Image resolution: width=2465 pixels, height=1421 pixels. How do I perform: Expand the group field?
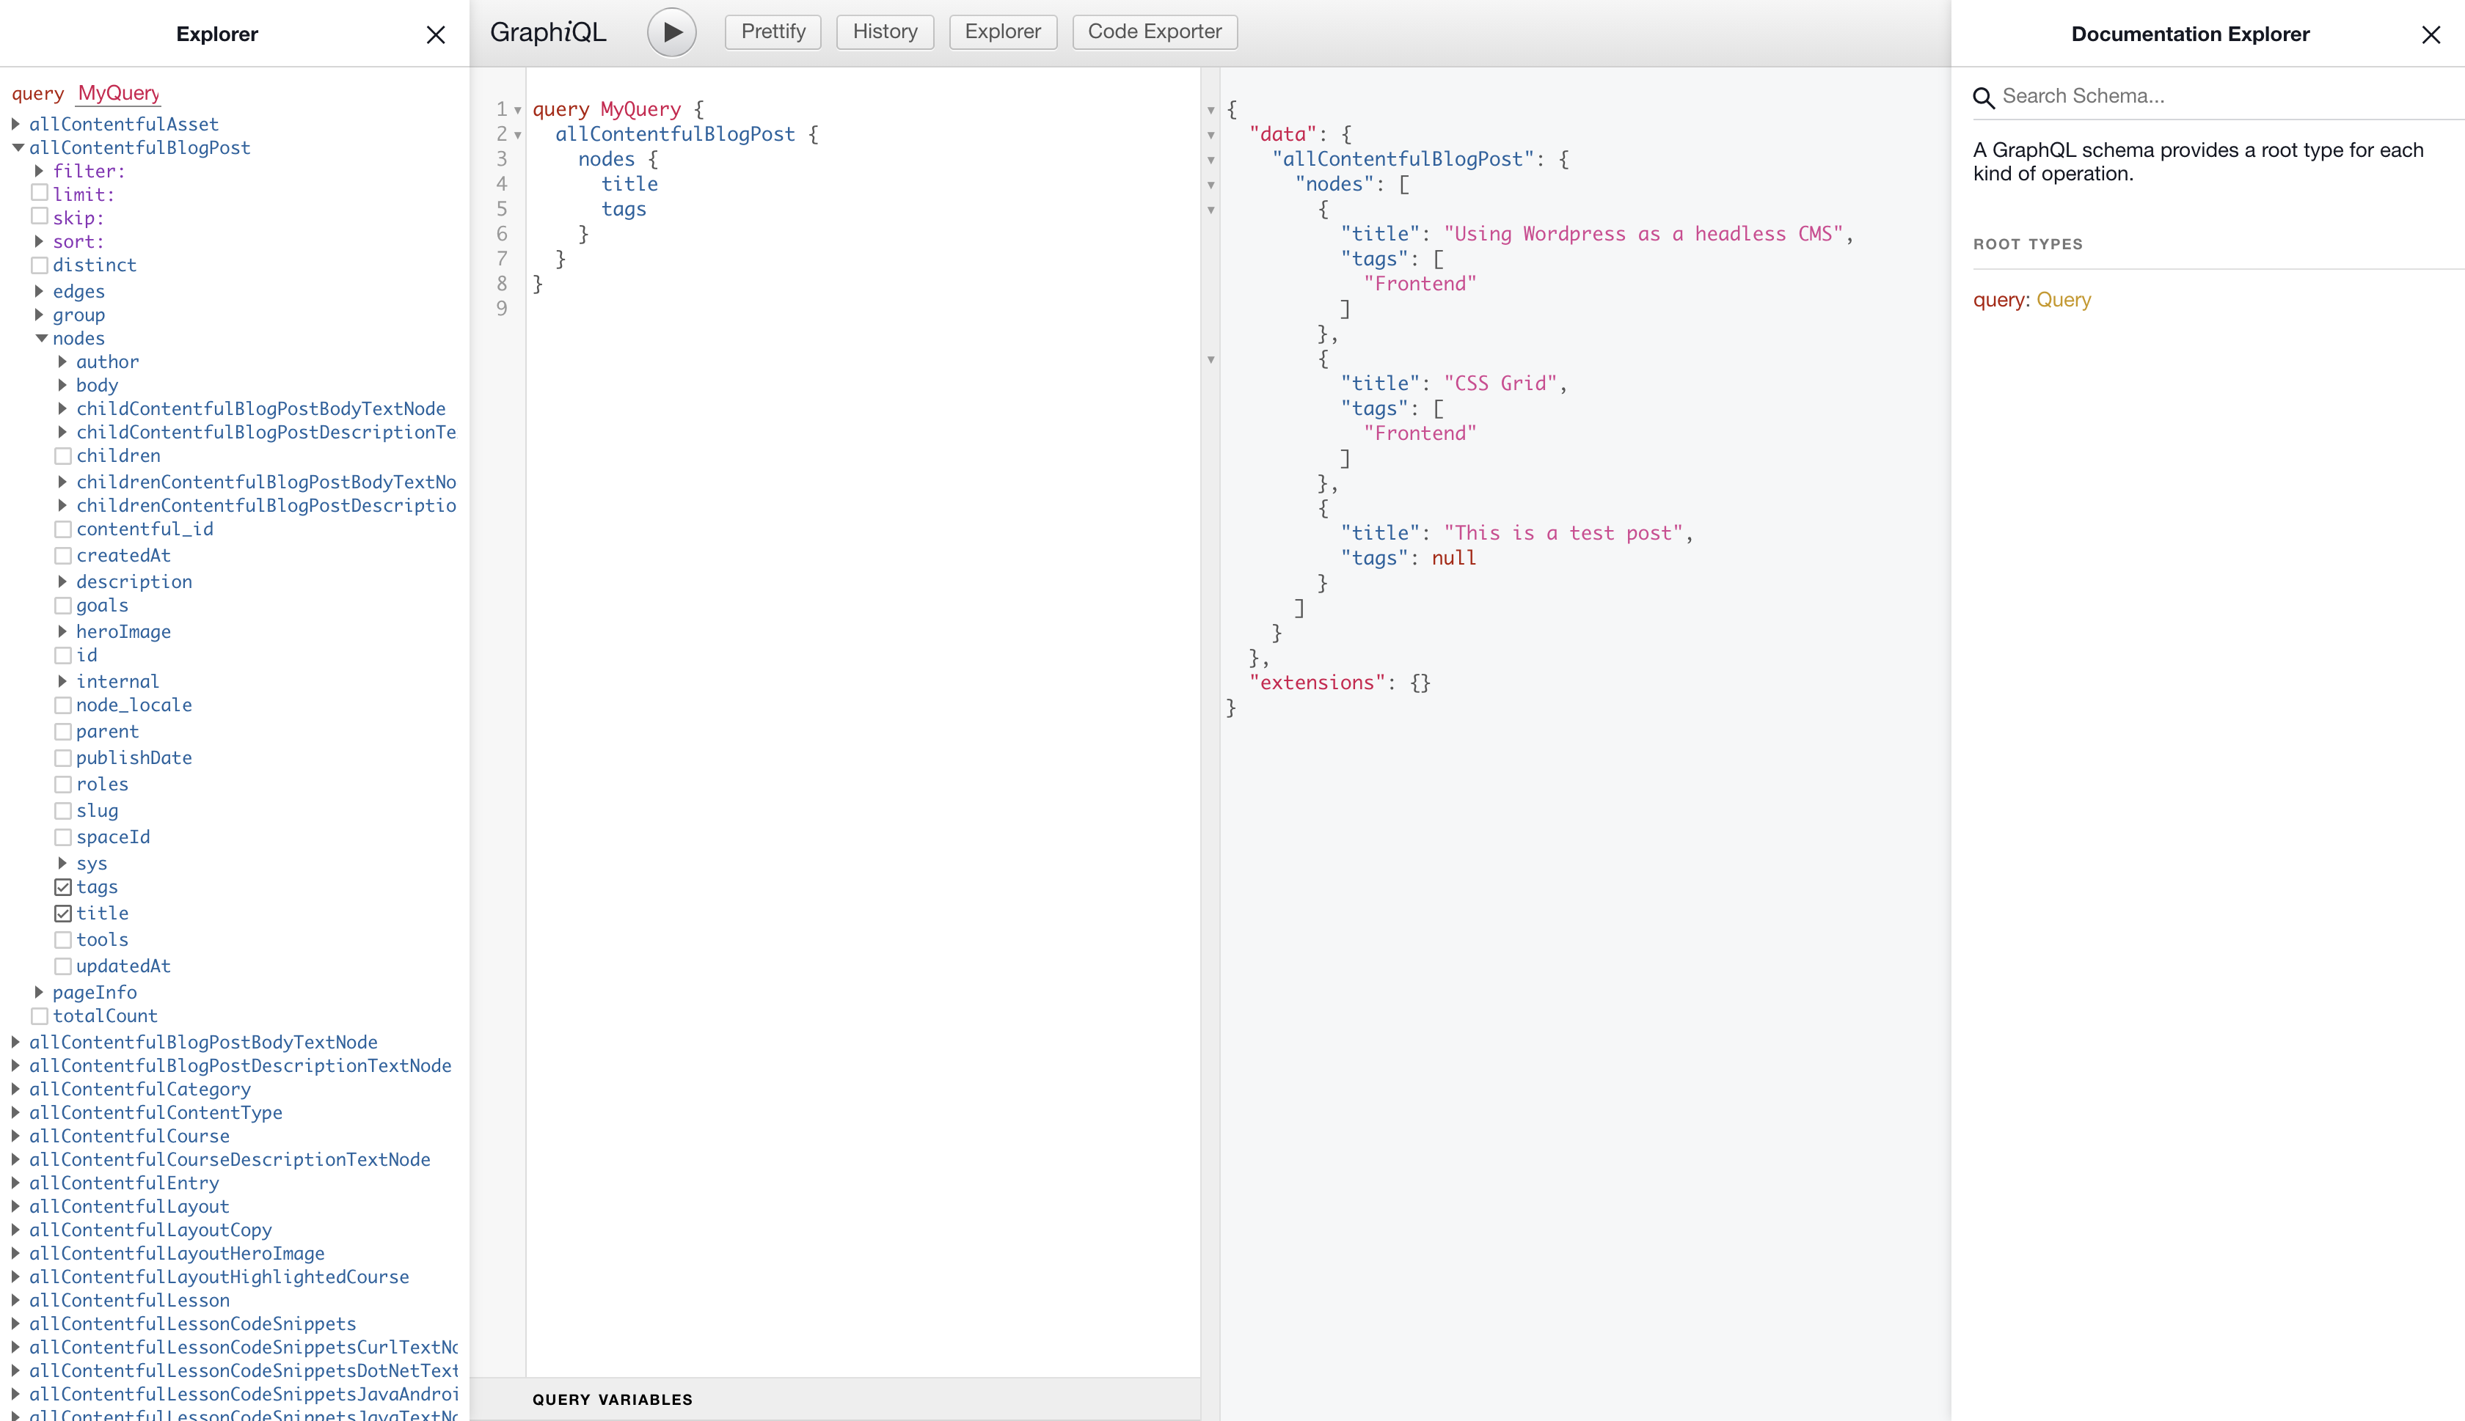pos(40,315)
